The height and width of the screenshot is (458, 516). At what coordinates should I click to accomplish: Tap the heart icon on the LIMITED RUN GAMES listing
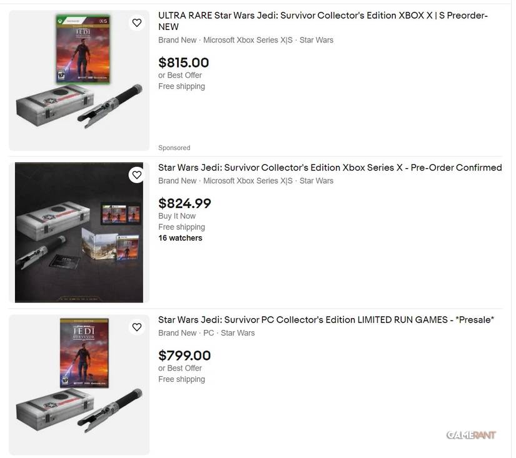(x=137, y=327)
